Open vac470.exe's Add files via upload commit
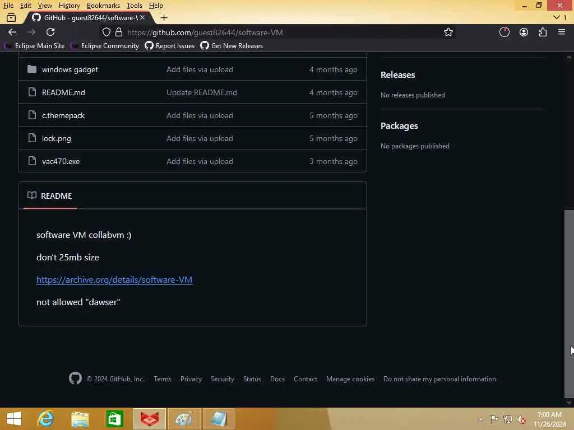The width and height of the screenshot is (574, 430). (x=200, y=161)
